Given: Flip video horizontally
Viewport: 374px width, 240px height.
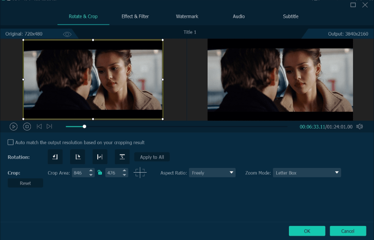Looking at the screenshot, I should coord(100,157).
